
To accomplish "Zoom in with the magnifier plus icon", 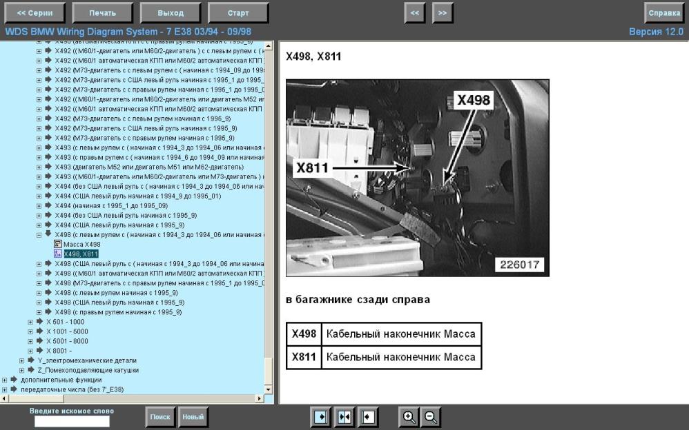I will (x=409, y=417).
